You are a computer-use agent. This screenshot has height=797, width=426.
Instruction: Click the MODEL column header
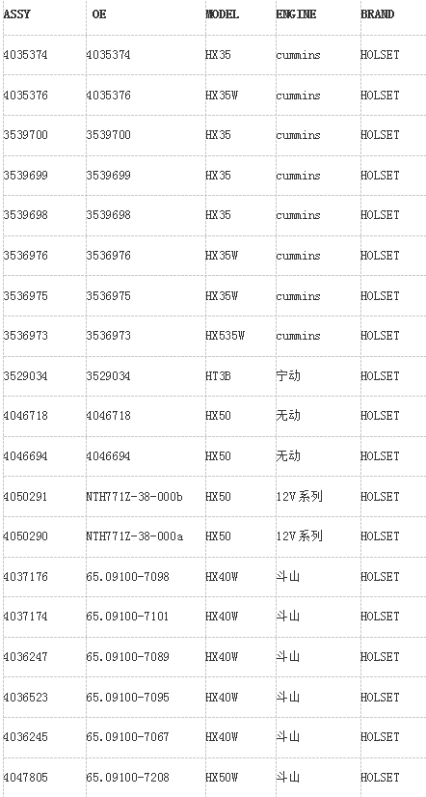point(222,14)
